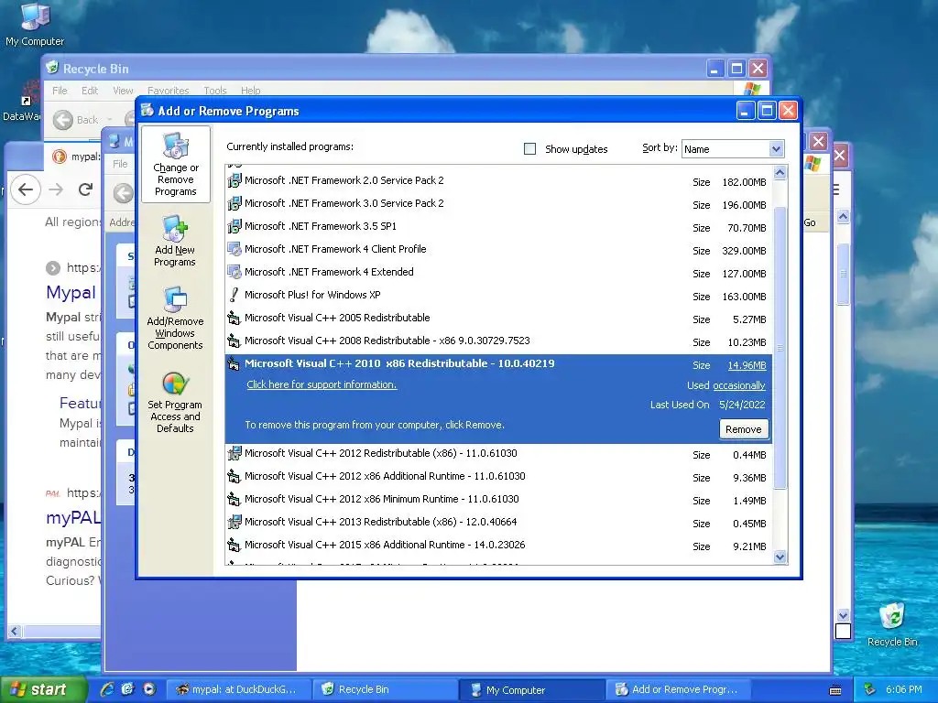This screenshot has height=703, width=938.
Task: Click the .NET Framework 4 Extended icon
Action: [234, 272]
